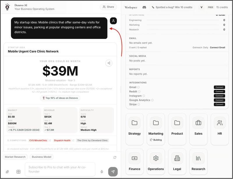Click info icon next to Google Analytics
Screen dimensions: 233x179
click(x=152, y=100)
